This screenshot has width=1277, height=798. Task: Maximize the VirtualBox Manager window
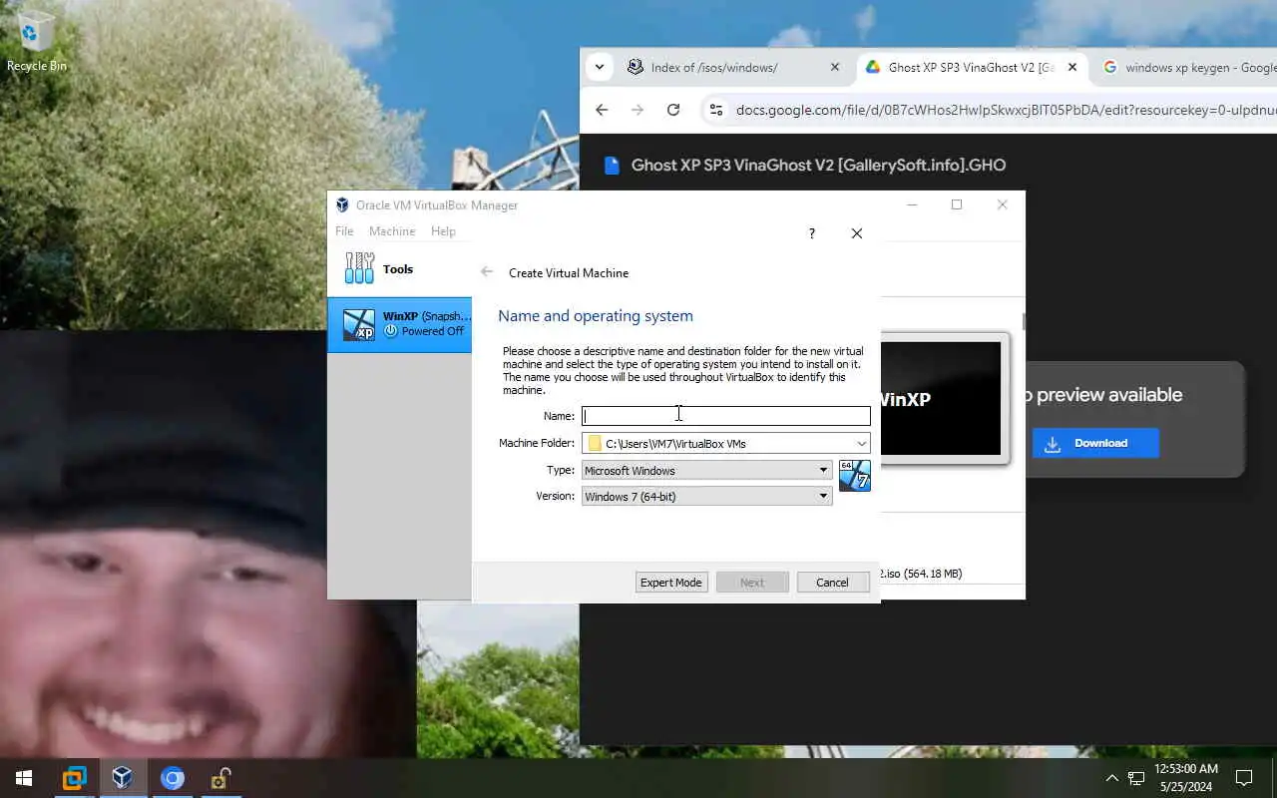[957, 204]
